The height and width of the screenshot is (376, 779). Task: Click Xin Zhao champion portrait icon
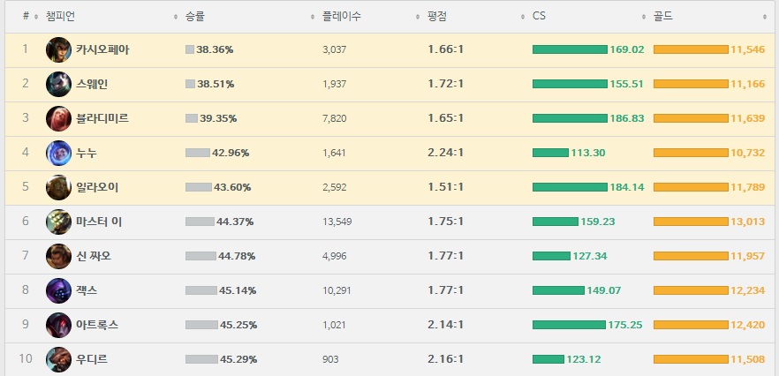pyautogui.click(x=58, y=256)
